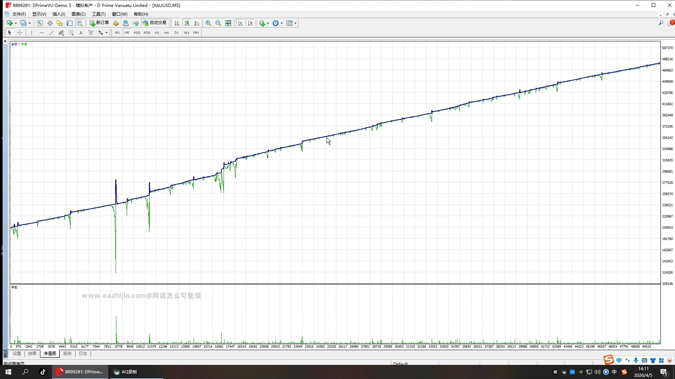Switch chart to line chart mode
The height and width of the screenshot is (379, 675).
pyautogui.click(x=197, y=23)
